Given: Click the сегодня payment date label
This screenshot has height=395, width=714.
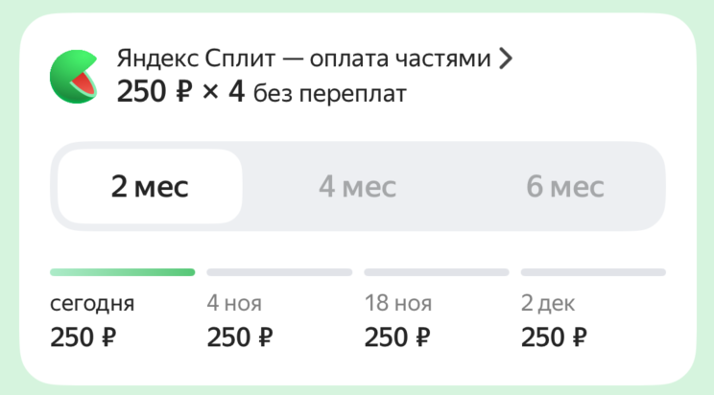Looking at the screenshot, I should (92, 304).
